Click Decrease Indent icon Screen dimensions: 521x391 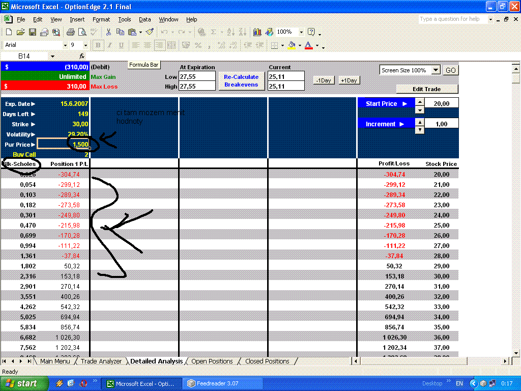tap(248, 45)
